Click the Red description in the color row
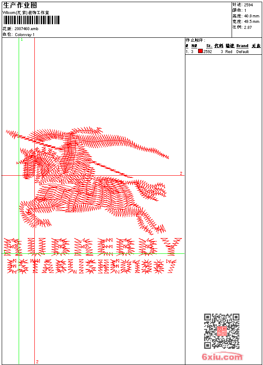This screenshot has width=263, height=365. 229,52
